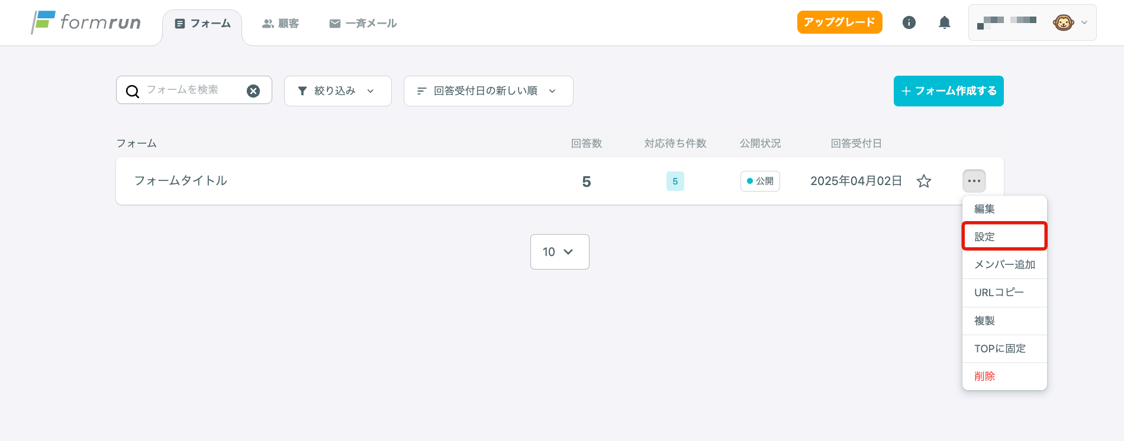
Task: Favorite the form with the star
Action: [x=923, y=181]
